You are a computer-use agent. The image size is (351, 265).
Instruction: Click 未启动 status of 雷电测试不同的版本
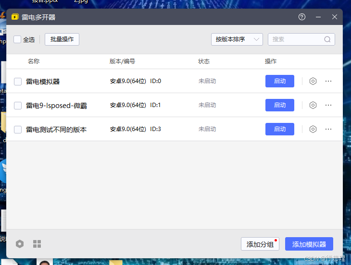click(x=207, y=129)
